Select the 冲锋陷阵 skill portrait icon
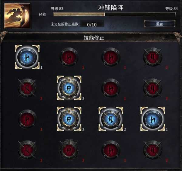Screen dimensions: 182x171 [x=17, y=16]
